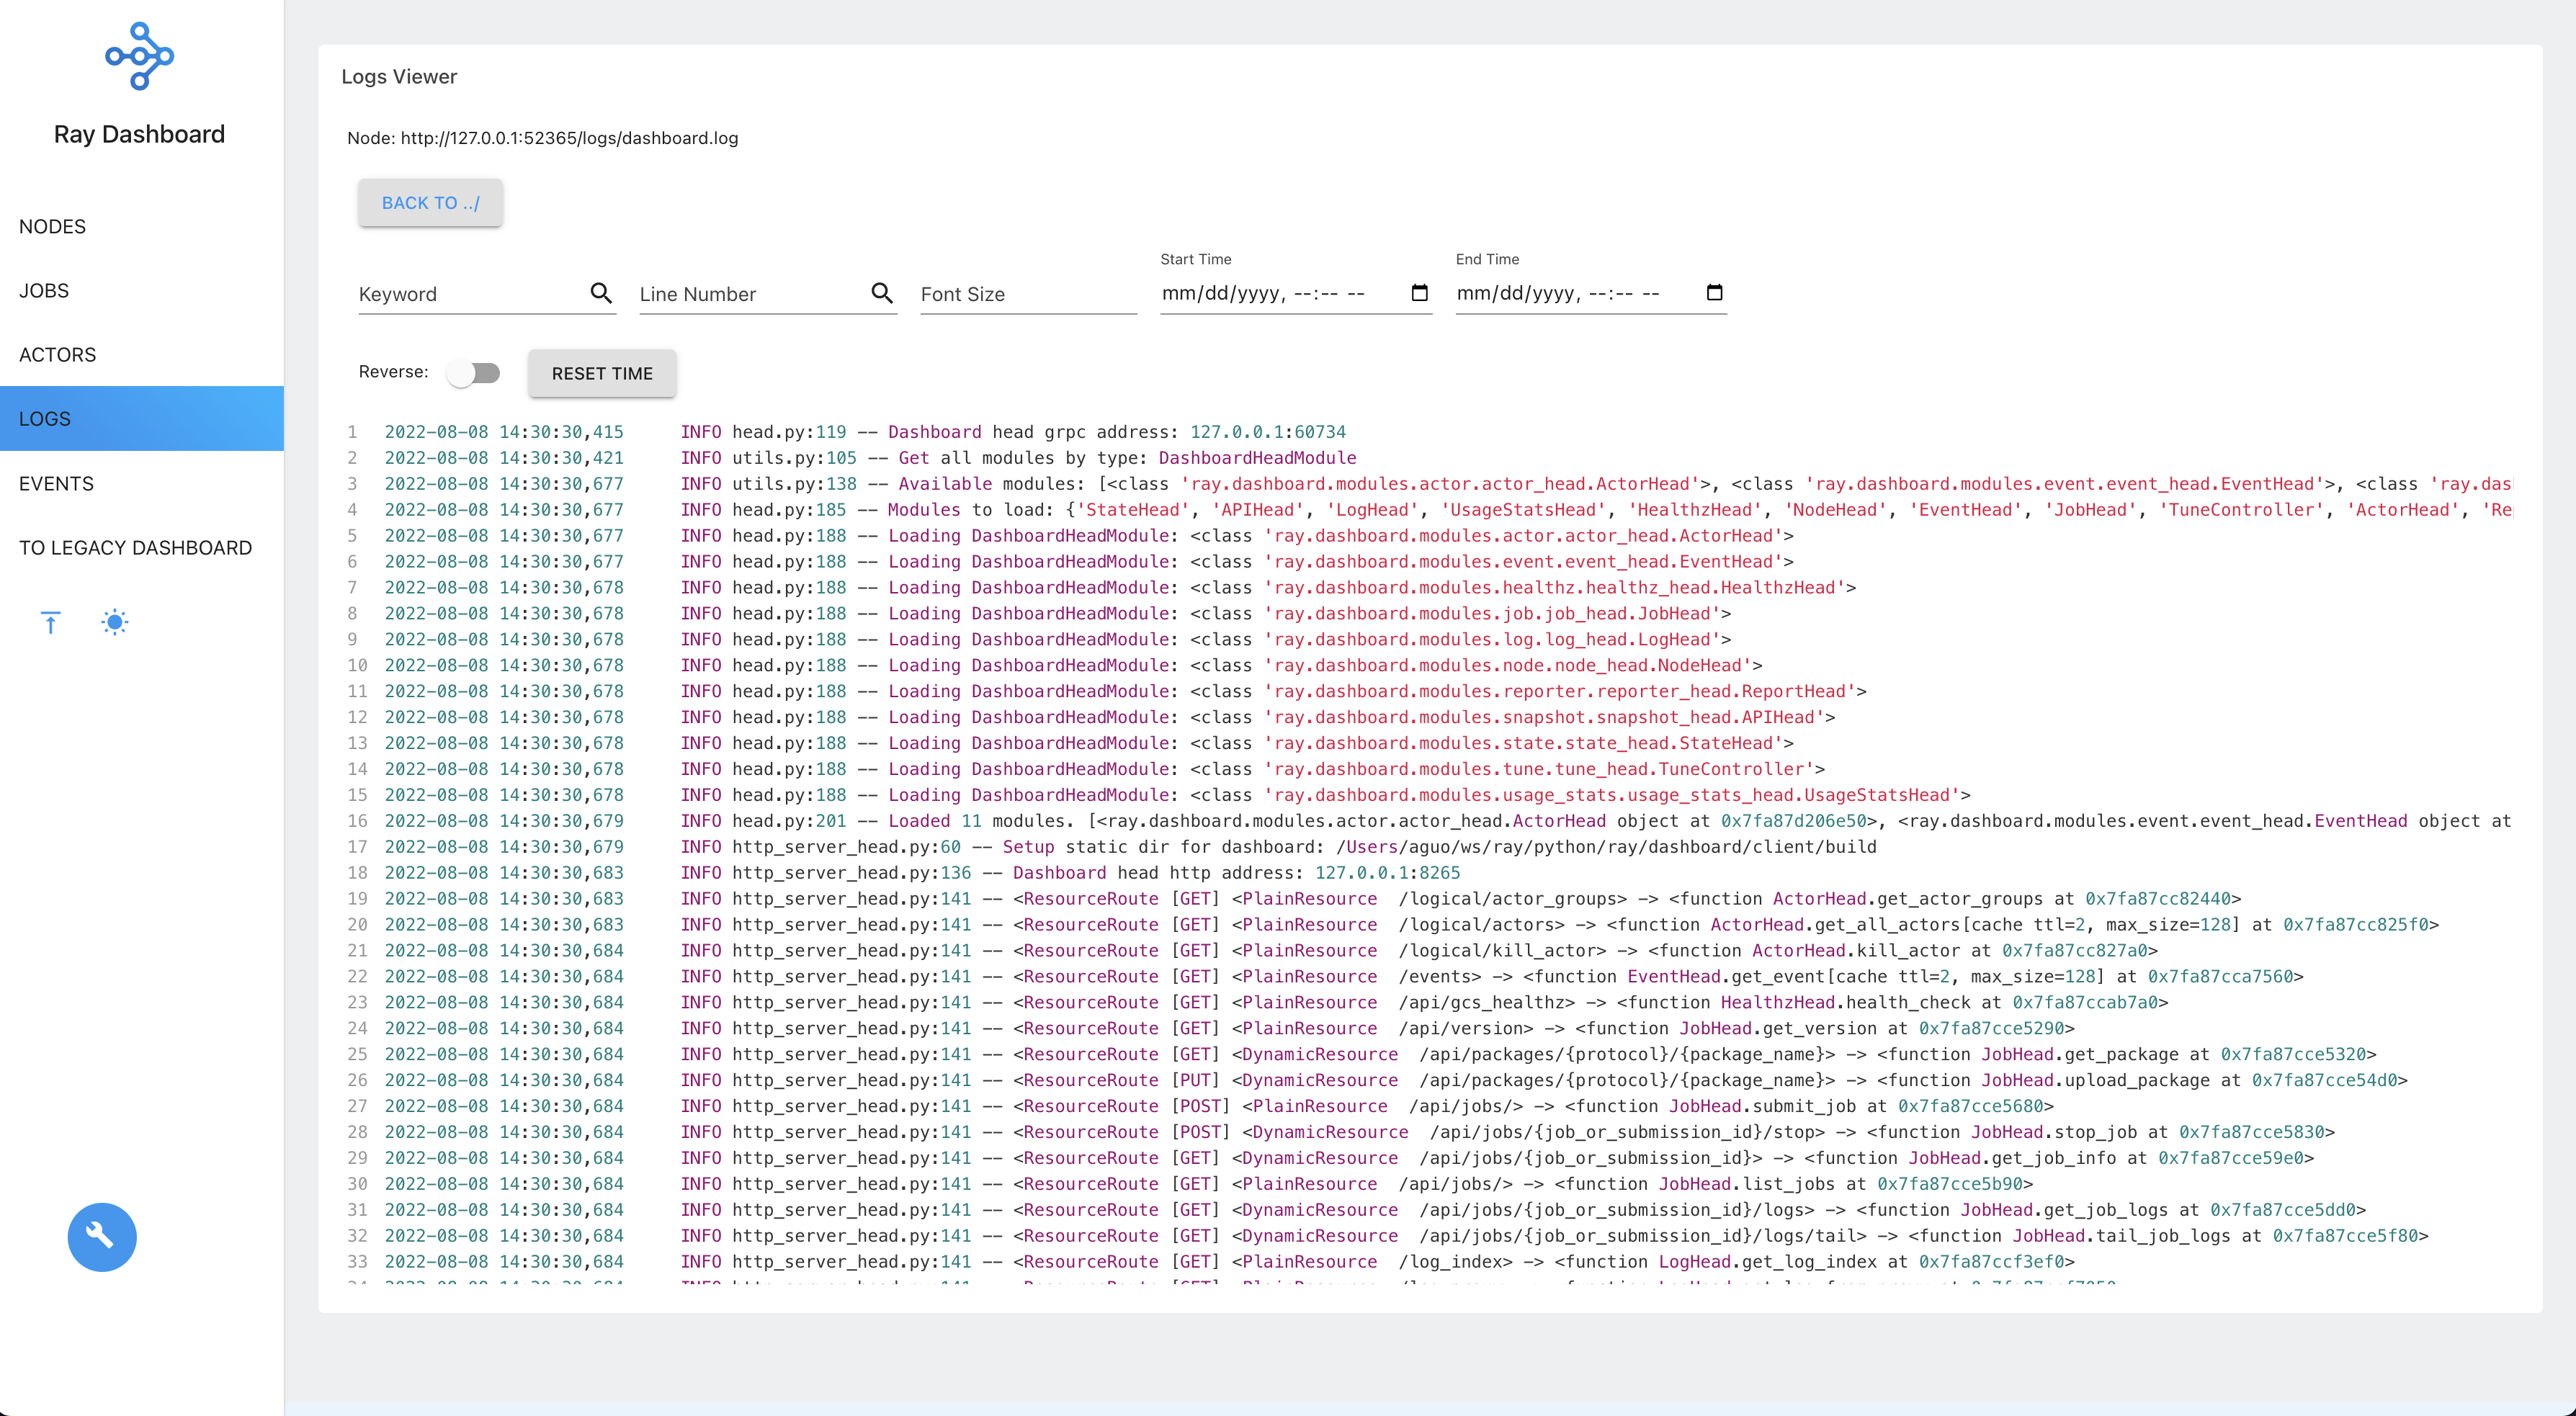Viewport: 2576px width, 1416px height.
Task: Click the scroll-to-top arrow icon in the sidebar
Action: (x=51, y=623)
